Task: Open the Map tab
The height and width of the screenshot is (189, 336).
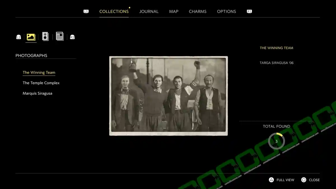Action: 174,11
